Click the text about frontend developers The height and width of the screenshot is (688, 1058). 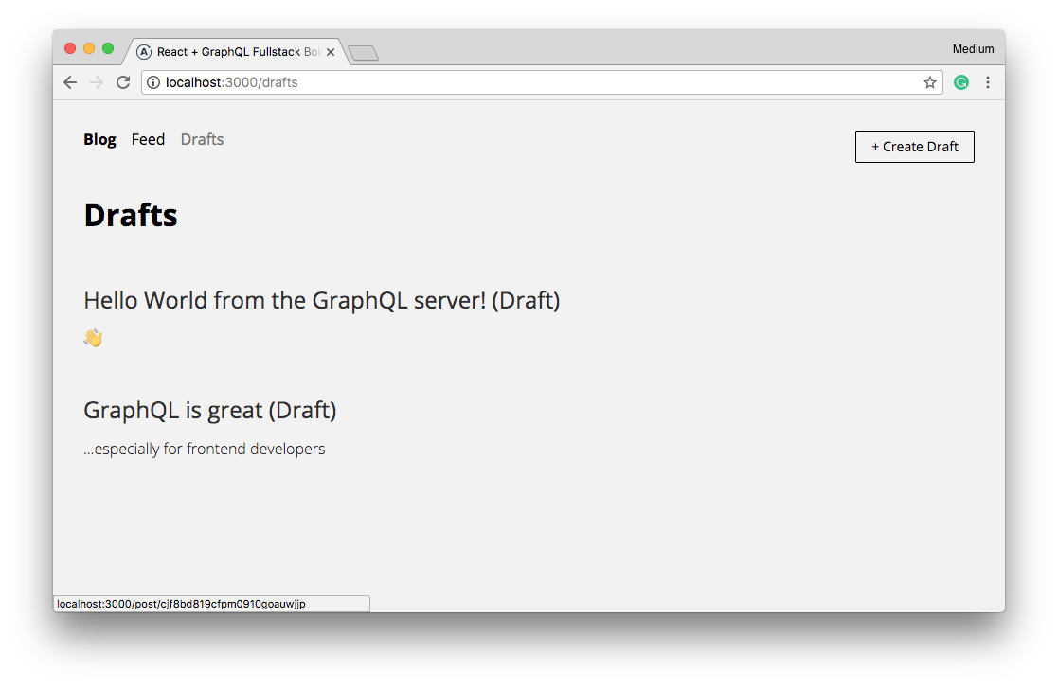204,449
